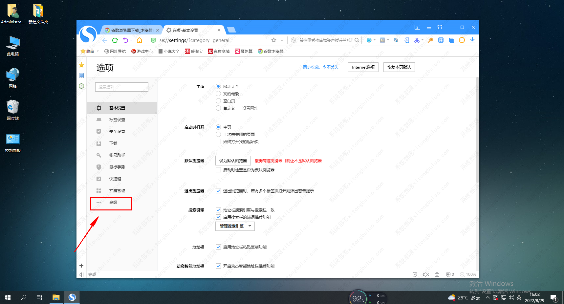Click the translate (译) toolbar icon

441,40
